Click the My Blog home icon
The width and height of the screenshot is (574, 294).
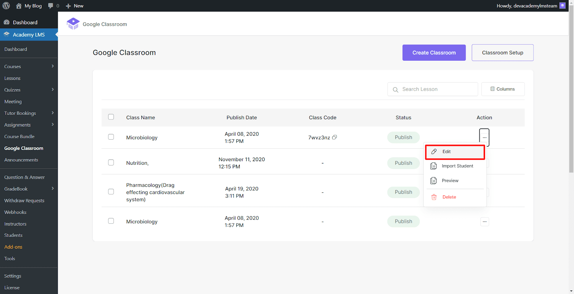click(19, 6)
